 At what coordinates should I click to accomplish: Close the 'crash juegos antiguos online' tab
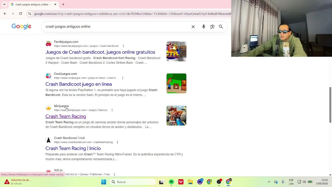point(55,4)
